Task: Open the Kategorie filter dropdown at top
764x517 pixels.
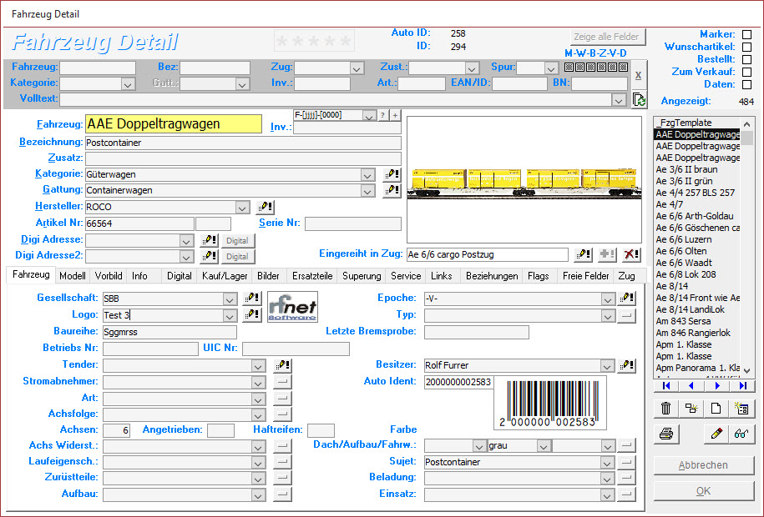Action: click(128, 84)
